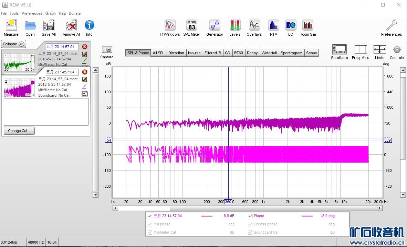The height and width of the screenshot is (247, 407).
Task: Open Room Sim tool
Action: coord(307,26)
